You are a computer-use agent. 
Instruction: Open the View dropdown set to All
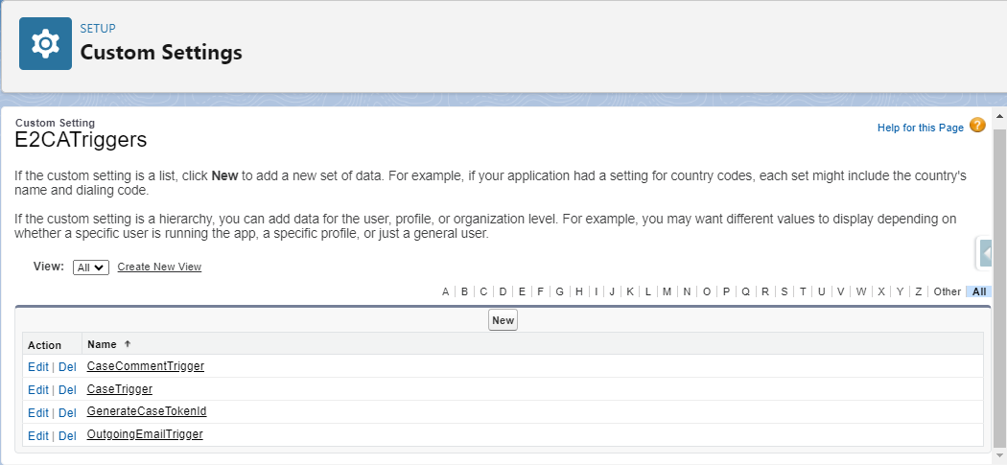pyautogui.click(x=91, y=267)
